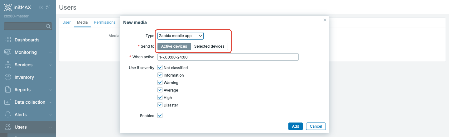Click the Dashboards grid icon
Image resolution: width=449 pixels, height=137 pixels.
point(8,40)
